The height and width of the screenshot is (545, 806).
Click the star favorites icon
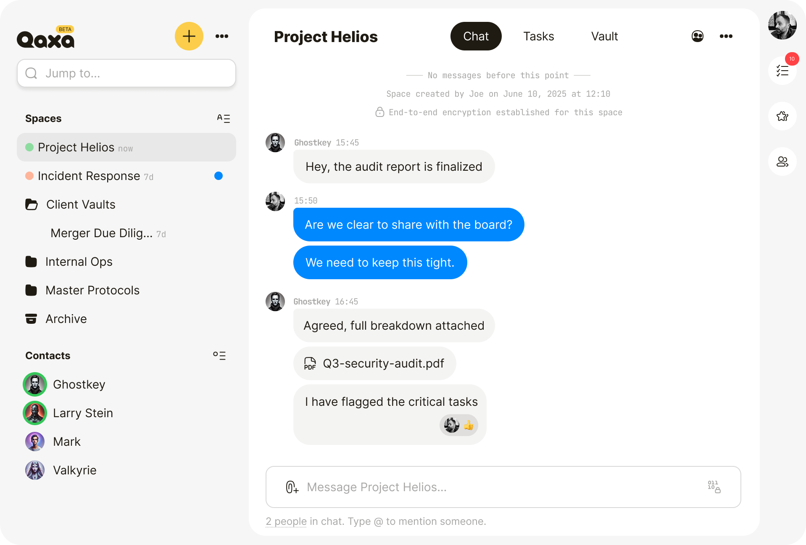[782, 116]
